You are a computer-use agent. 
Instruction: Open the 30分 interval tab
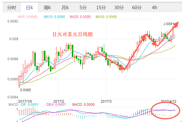(x=119, y=8)
